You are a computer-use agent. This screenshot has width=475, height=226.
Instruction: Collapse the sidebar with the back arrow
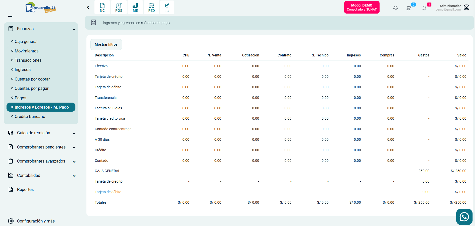tap(88, 8)
